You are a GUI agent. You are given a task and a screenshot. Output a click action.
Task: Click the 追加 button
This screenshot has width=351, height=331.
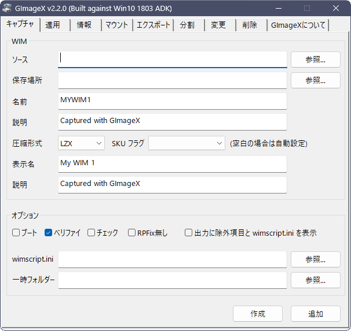316,314
